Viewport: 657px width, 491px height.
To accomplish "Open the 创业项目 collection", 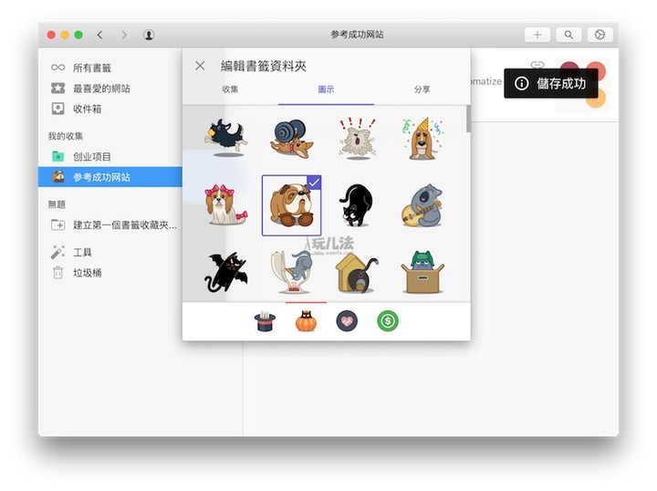I will coord(92,156).
